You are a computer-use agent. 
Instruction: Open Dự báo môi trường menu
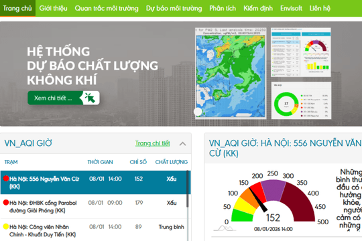pos(174,8)
